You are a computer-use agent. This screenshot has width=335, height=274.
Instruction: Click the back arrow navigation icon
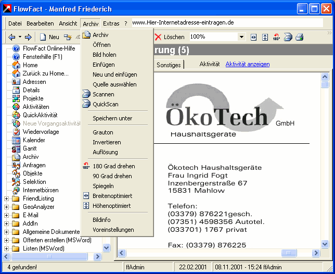pyautogui.click(x=11, y=37)
